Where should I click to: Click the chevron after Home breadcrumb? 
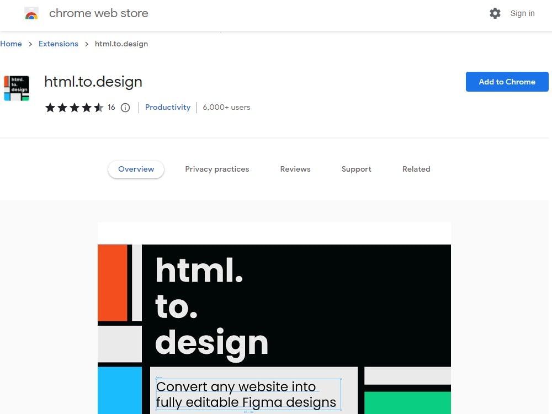tap(30, 44)
